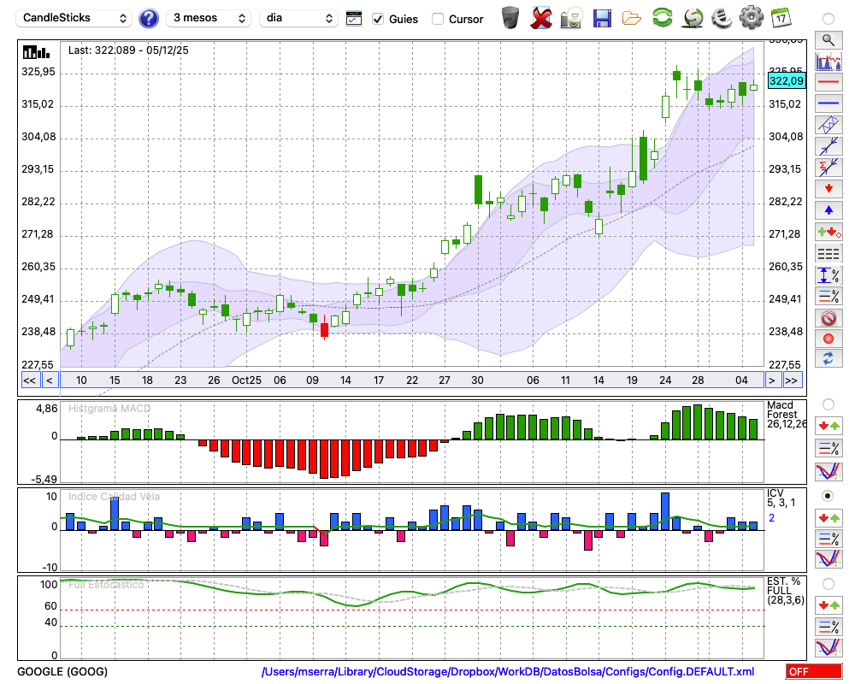Select the radio button beside the MACD panel
The width and height of the screenshot is (855, 684).
(x=828, y=404)
